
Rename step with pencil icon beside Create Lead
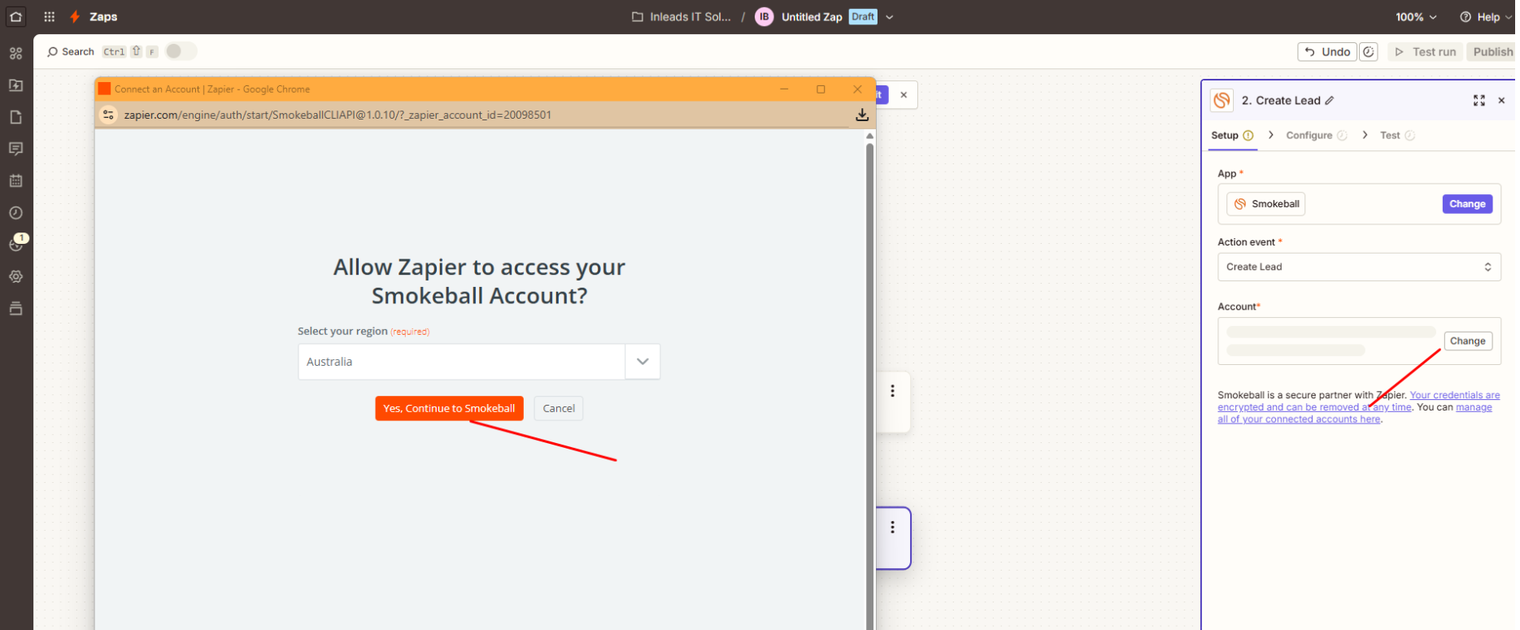point(1330,101)
